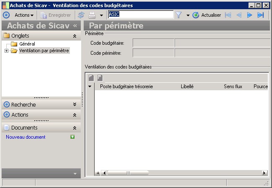Click the application icon in title bar
The height and width of the screenshot is (188, 272).
(5, 5)
